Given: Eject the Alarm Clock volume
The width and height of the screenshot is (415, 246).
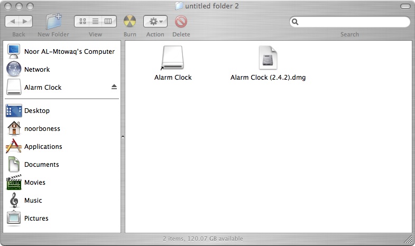Looking at the screenshot, I should (114, 87).
